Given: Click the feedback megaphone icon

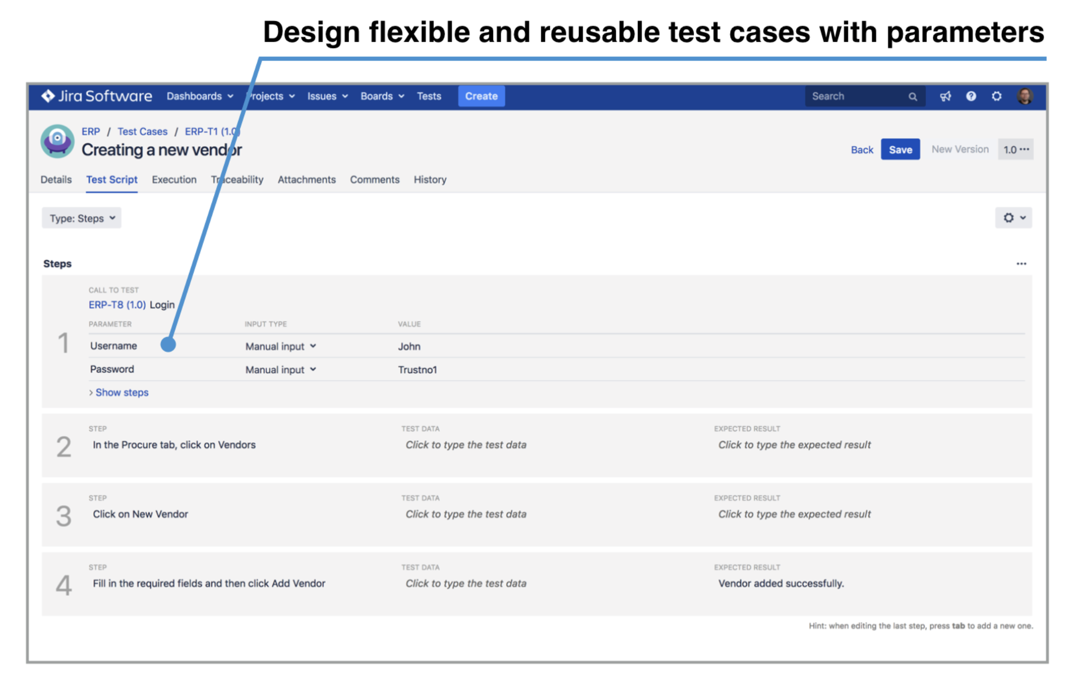Looking at the screenshot, I should point(945,96).
